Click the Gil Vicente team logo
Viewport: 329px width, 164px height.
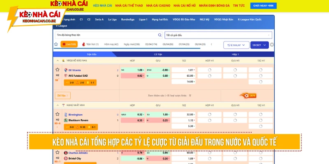[66, 70]
